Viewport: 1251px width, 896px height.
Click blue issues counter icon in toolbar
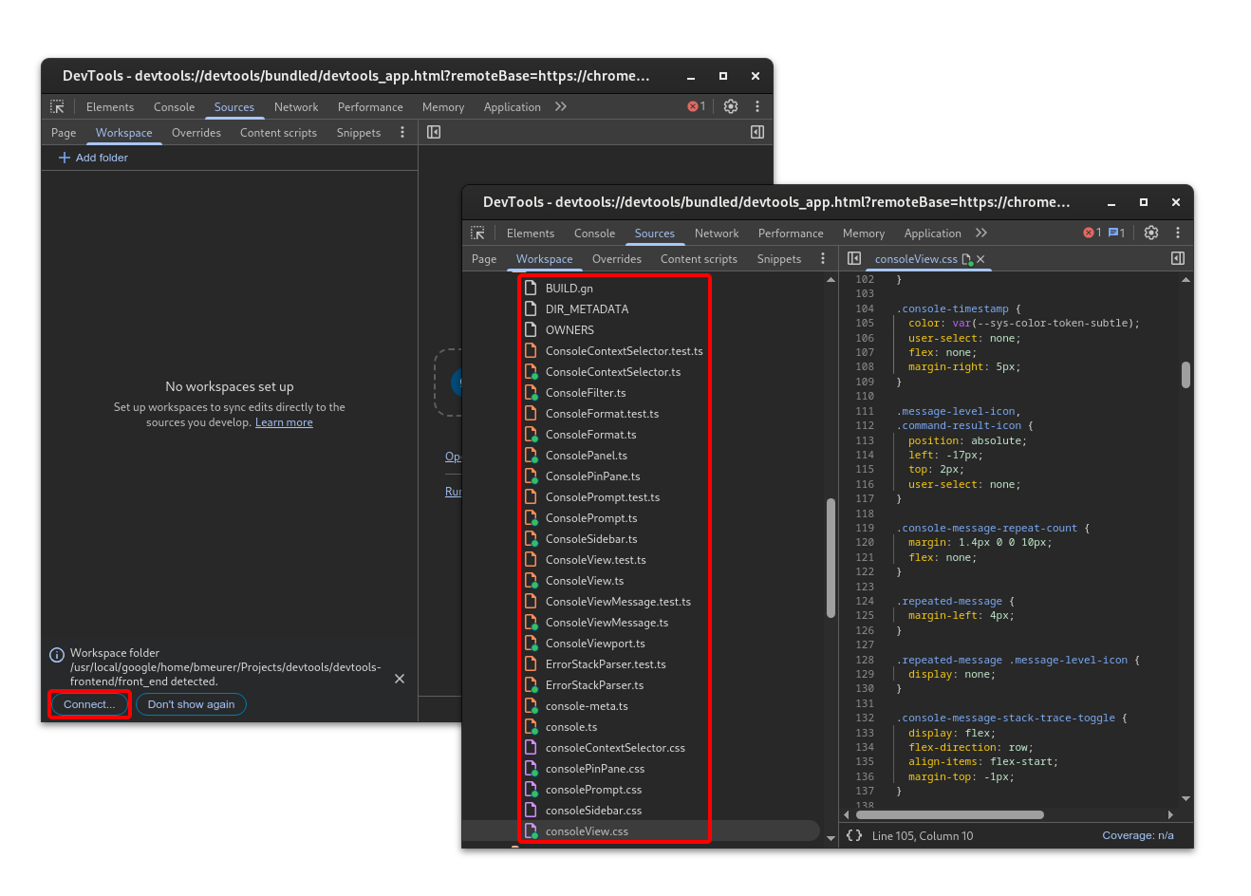(1116, 233)
